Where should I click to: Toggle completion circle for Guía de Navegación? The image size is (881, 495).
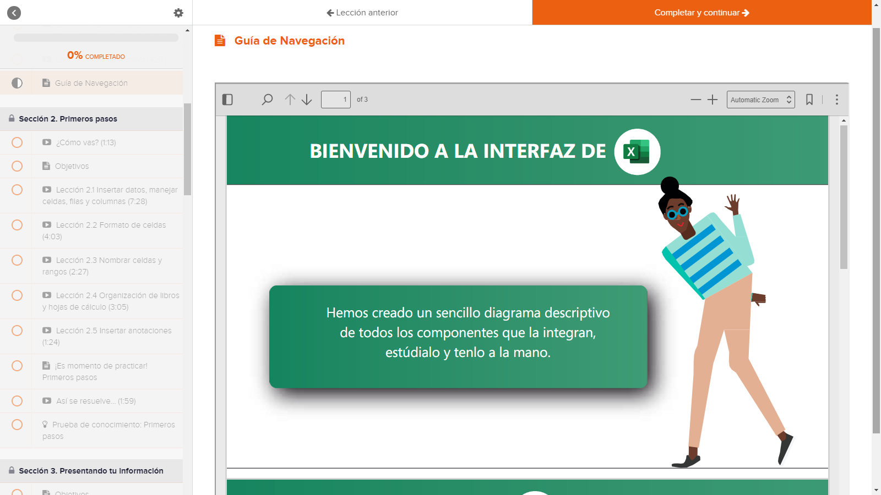pos(17,83)
